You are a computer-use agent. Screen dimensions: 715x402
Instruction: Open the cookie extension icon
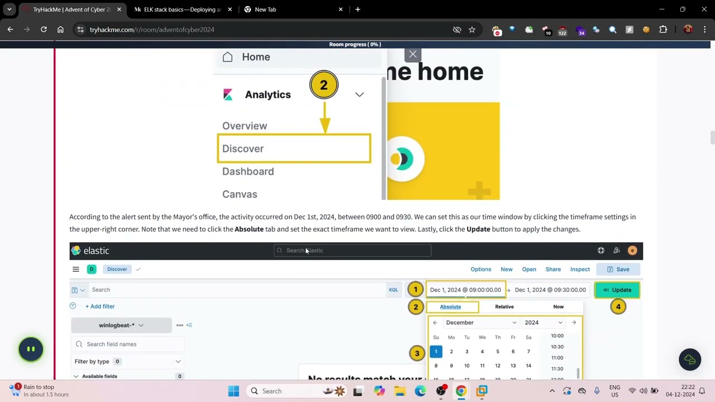646,30
